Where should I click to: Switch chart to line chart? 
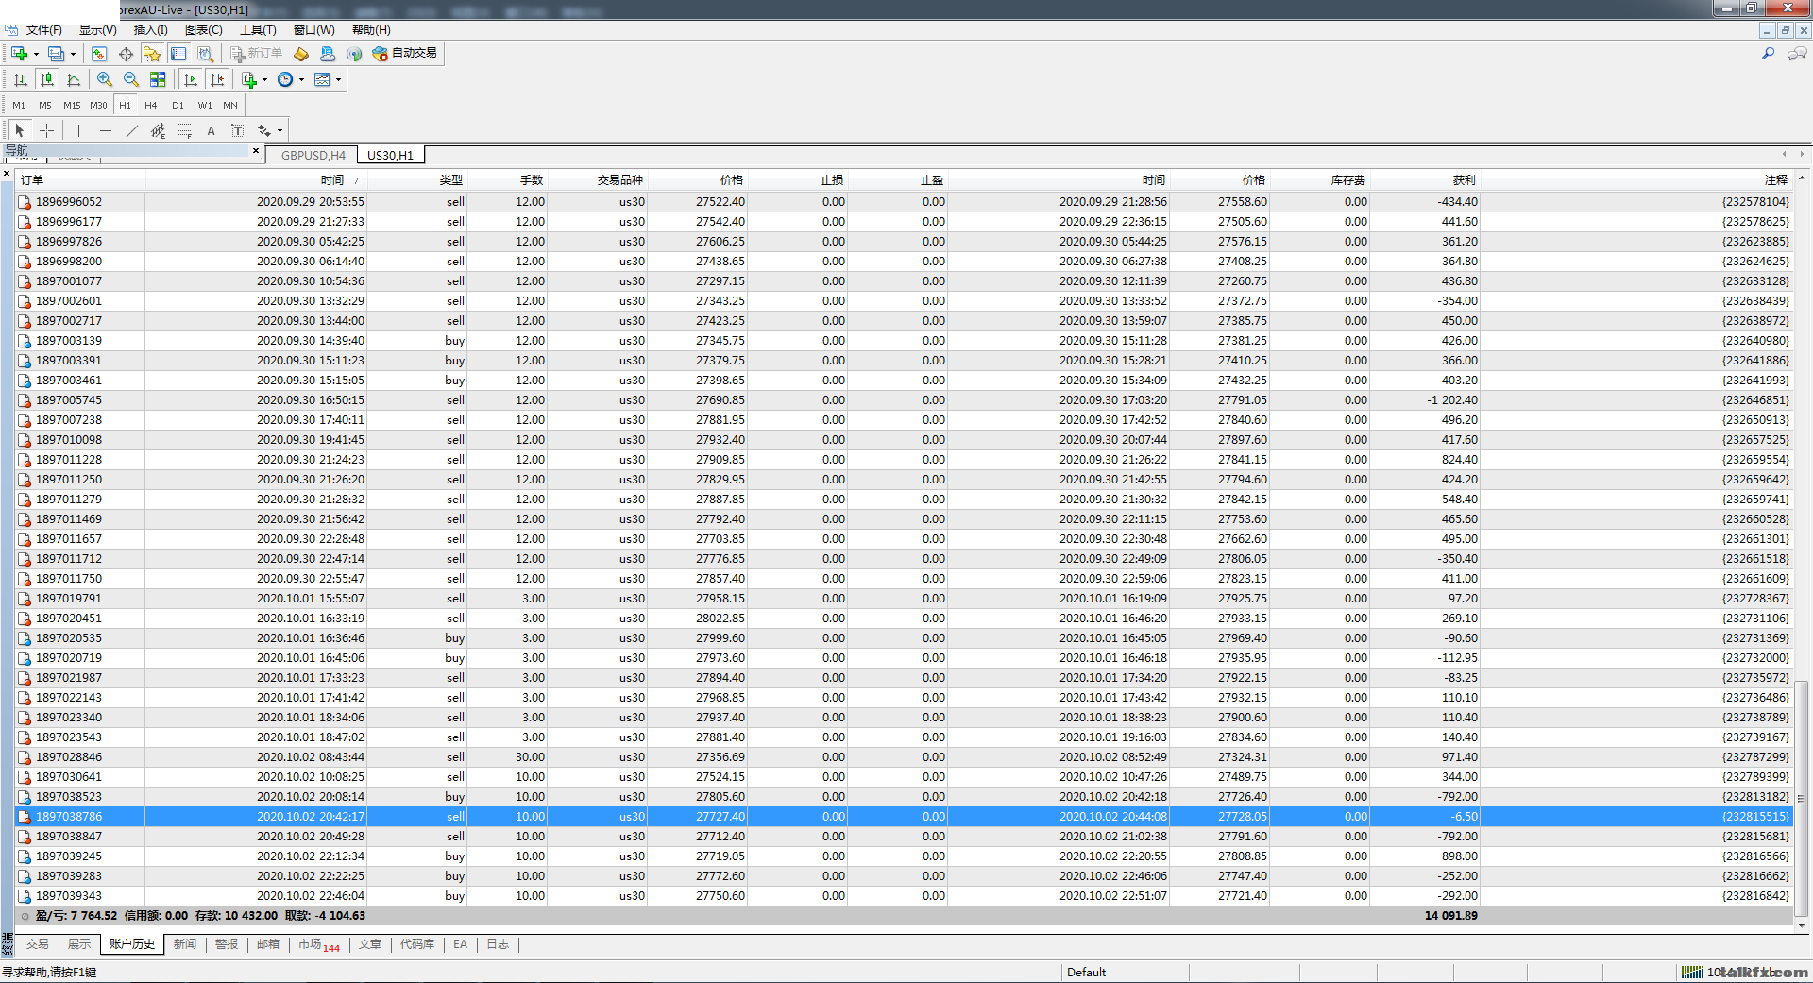[74, 79]
